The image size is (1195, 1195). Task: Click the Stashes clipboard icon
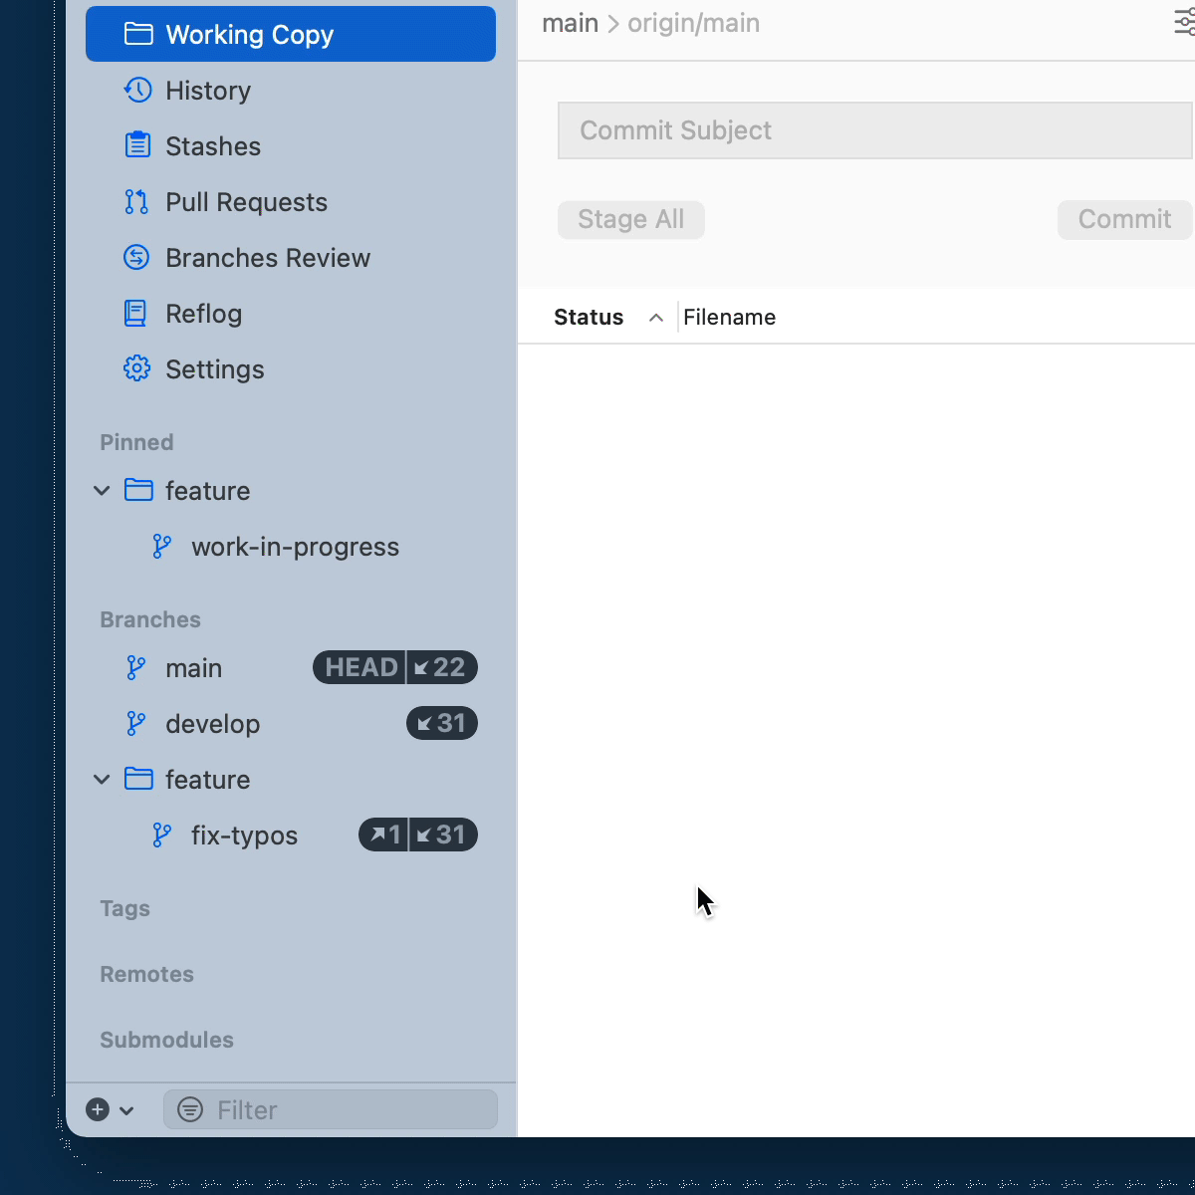137,146
